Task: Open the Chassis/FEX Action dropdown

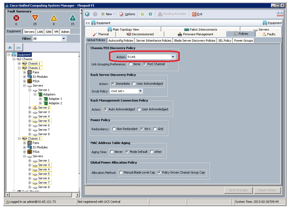Action: pos(173,57)
